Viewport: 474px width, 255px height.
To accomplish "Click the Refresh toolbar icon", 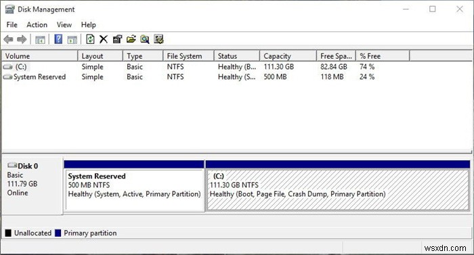I will pyautogui.click(x=90, y=39).
